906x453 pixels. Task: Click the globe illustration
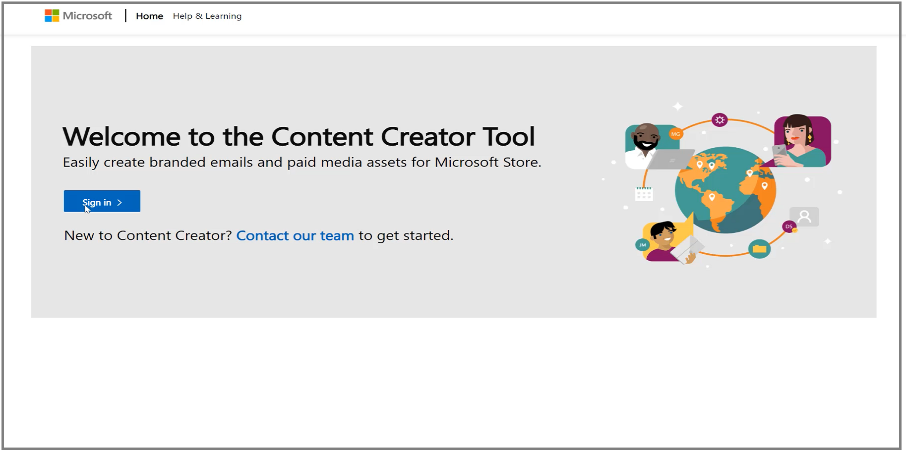pyautogui.click(x=725, y=190)
